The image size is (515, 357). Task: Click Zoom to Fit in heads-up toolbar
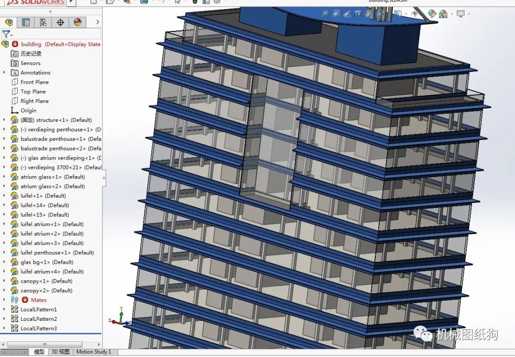coord(325,13)
